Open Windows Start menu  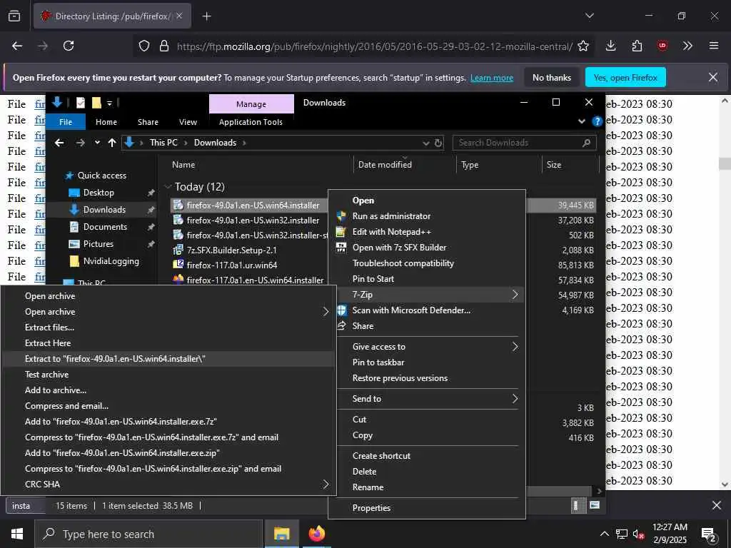[17, 534]
